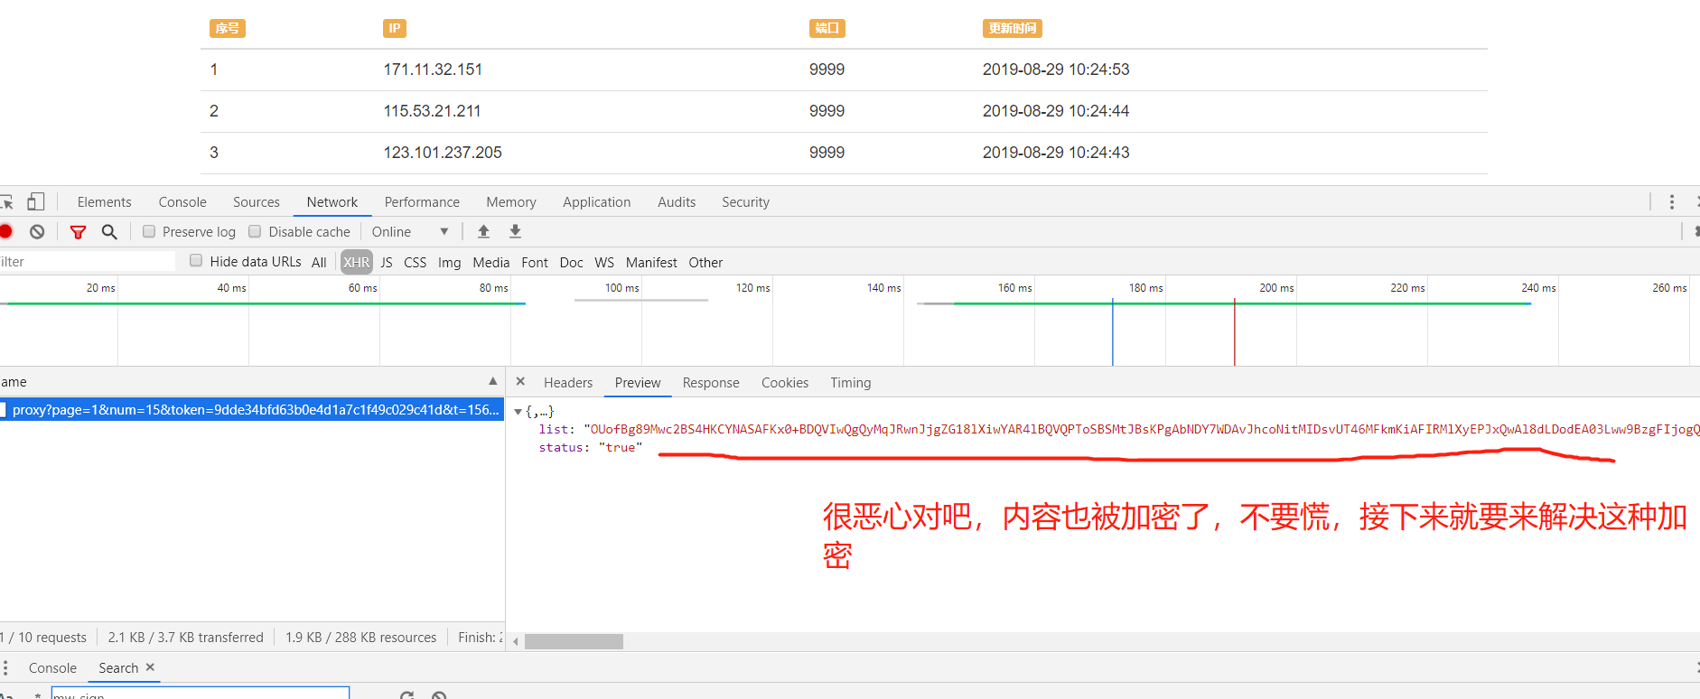Switch to the Console panel

click(182, 202)
